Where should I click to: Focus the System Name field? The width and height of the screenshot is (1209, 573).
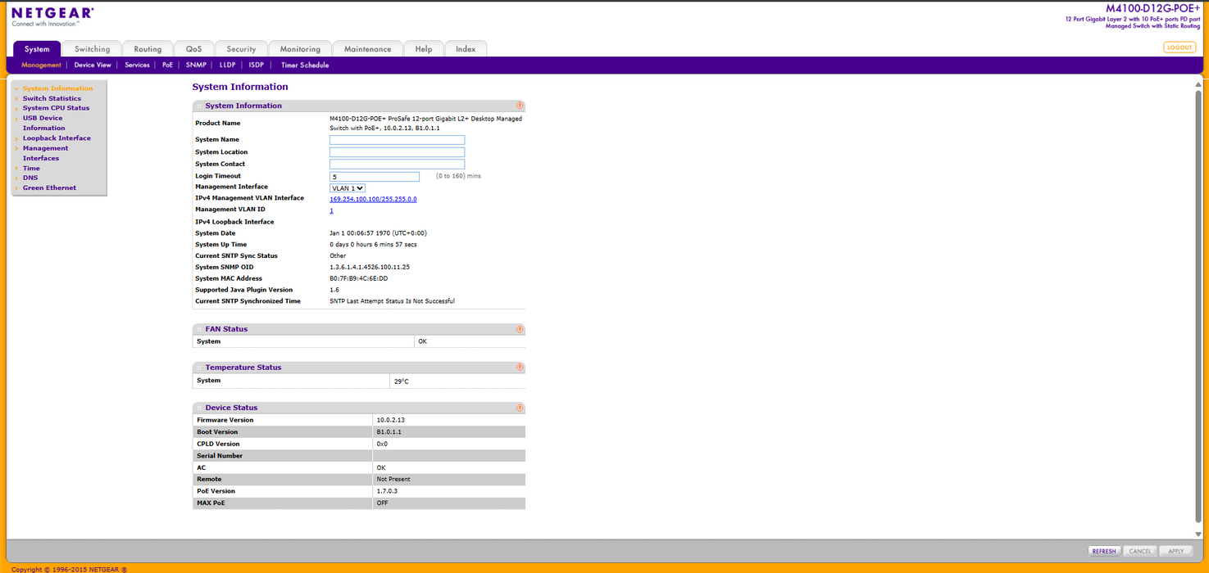click(x=397, y=140)
